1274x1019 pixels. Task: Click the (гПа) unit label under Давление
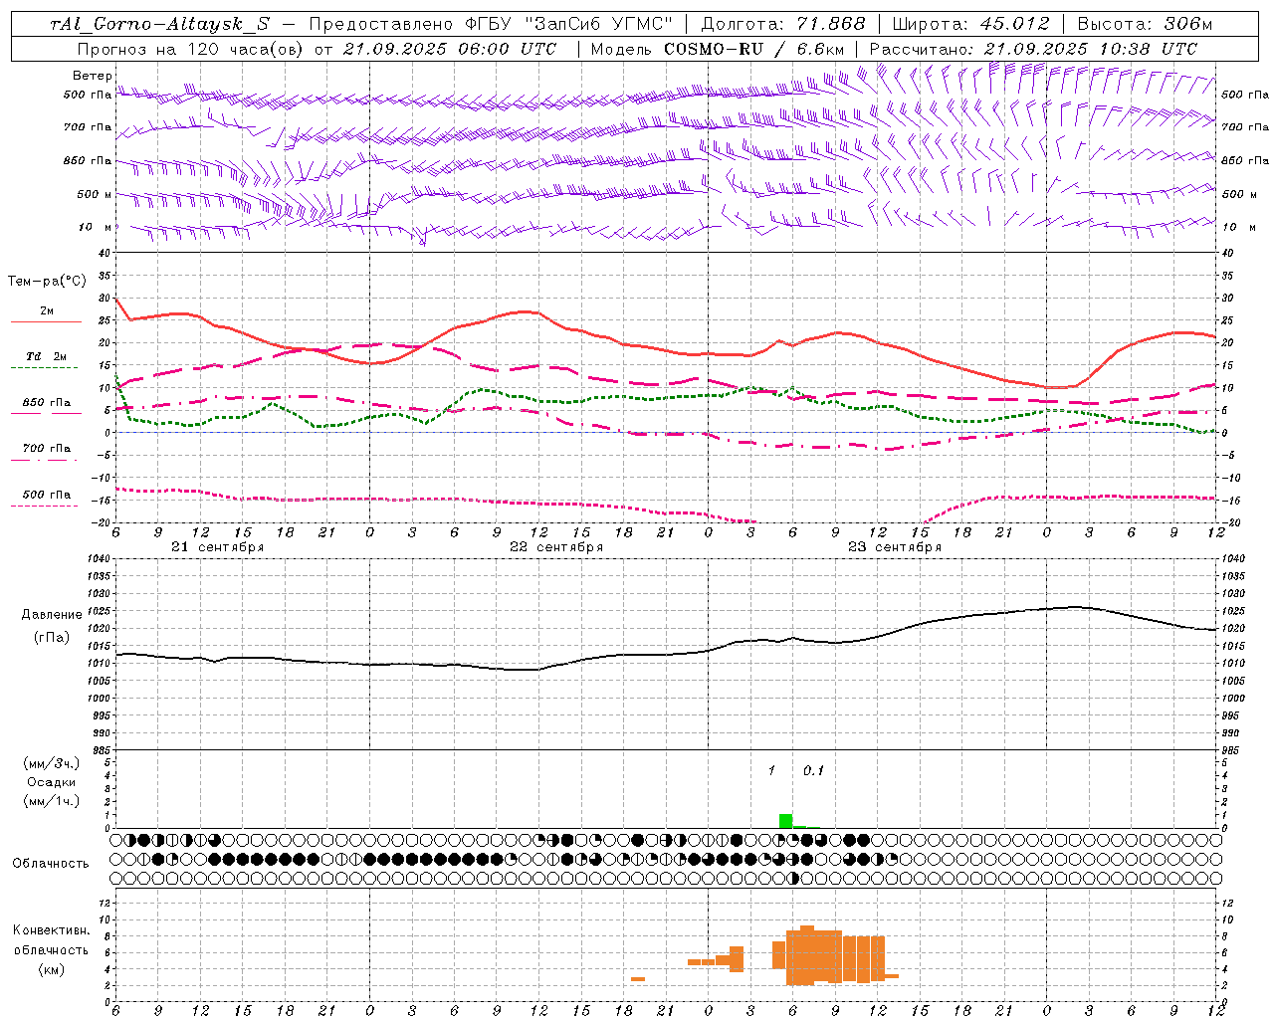pos(52,638)
